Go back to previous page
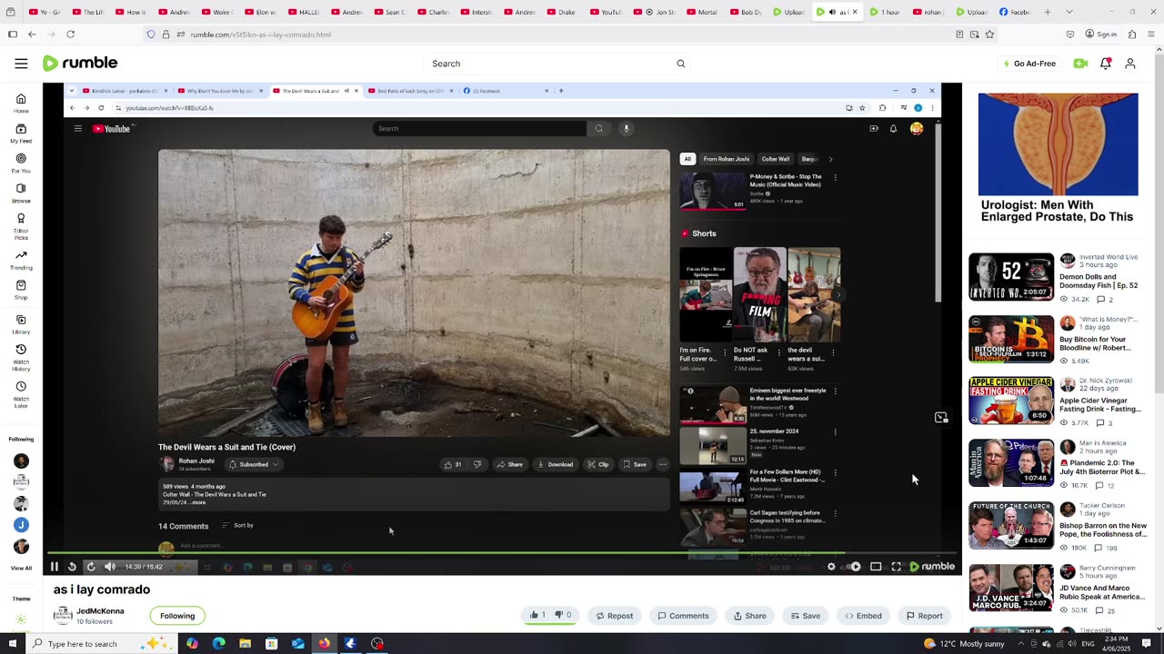This screenshot has width=1164, height=654. pyautogui.click(x=32, y=35)
